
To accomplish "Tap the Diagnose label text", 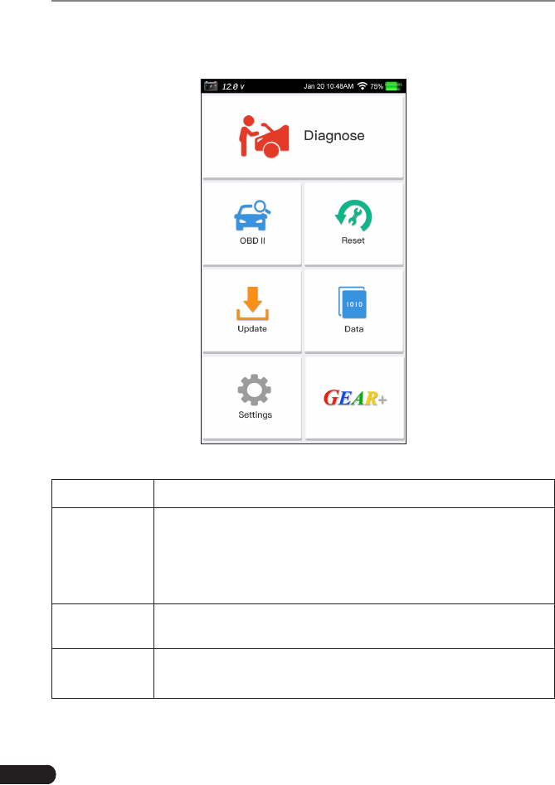I will pyautogui.click(x=334, y=136).
